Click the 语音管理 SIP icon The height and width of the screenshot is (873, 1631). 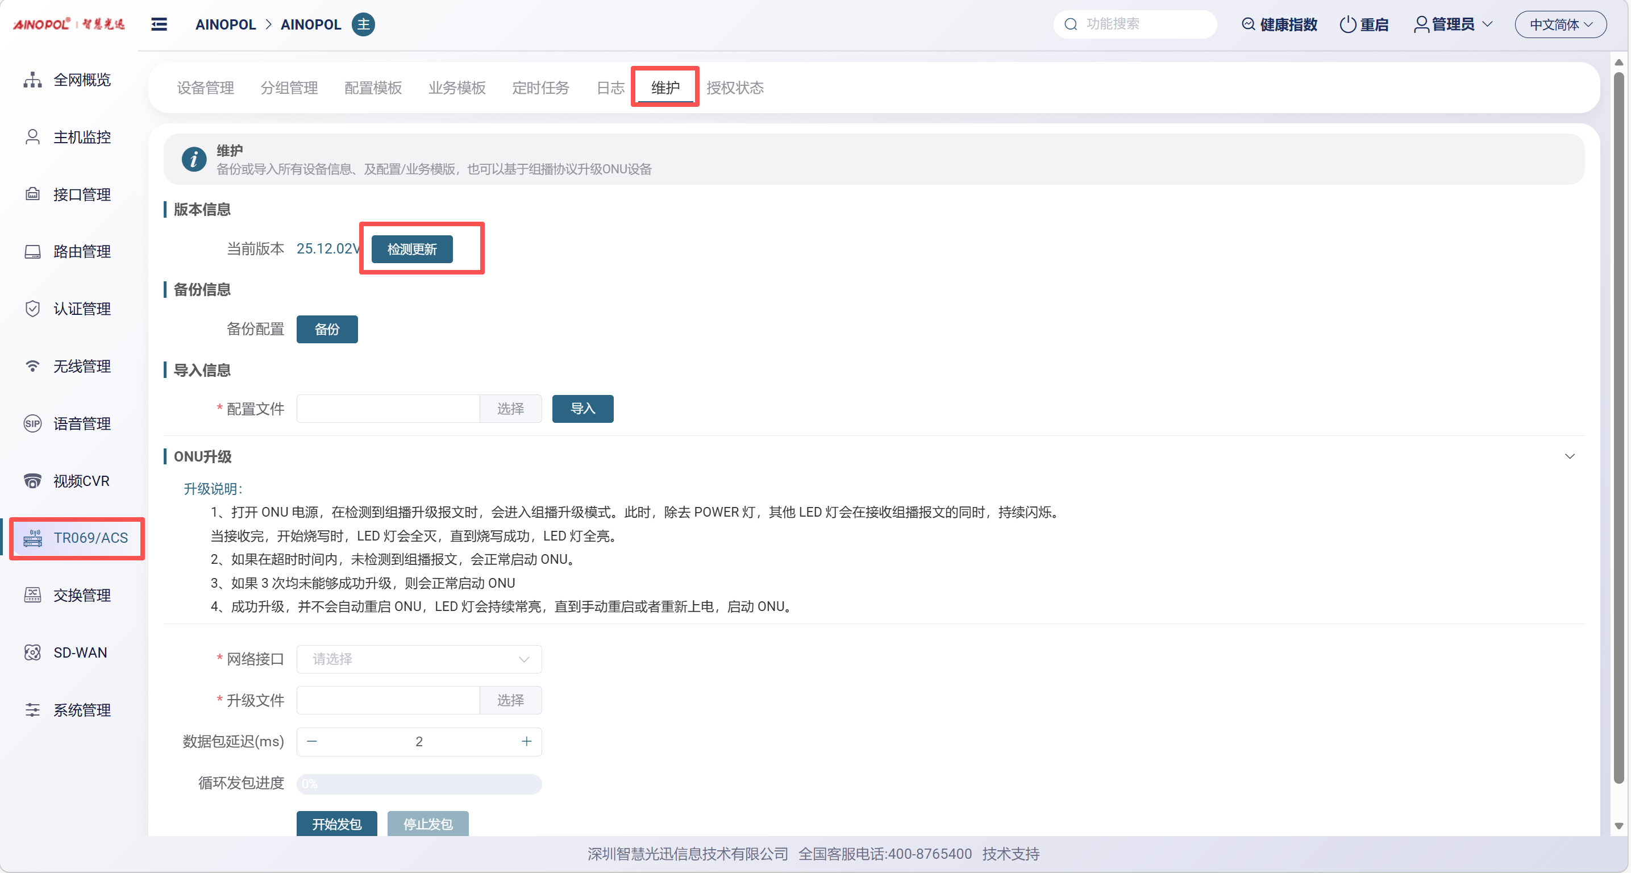pyautogui.click(x=32, y=423)
